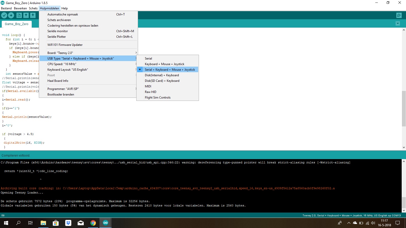The height and width of the screenshot is (228, 406).
Task: Expand CPU Speed: "16 MHz" submenu
Action: [x=88, y=64]
